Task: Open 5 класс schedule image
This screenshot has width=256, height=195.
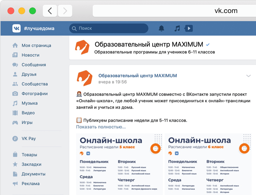Action: (119, 164)
